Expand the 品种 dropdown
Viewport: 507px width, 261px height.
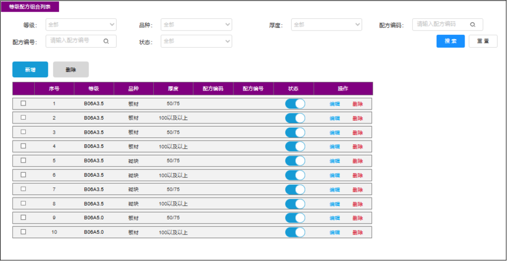pyautogui.click(x=196, y=25)
